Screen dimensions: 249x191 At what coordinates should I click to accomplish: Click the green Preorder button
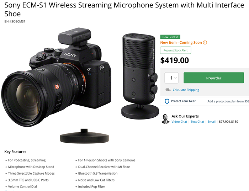pos(213,78)
